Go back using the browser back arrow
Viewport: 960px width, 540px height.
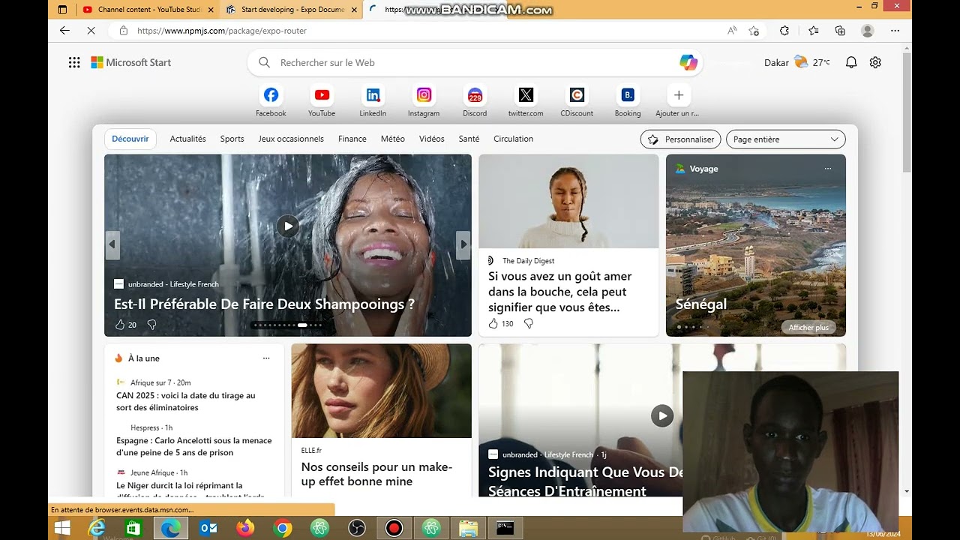[x=64, y=31]
